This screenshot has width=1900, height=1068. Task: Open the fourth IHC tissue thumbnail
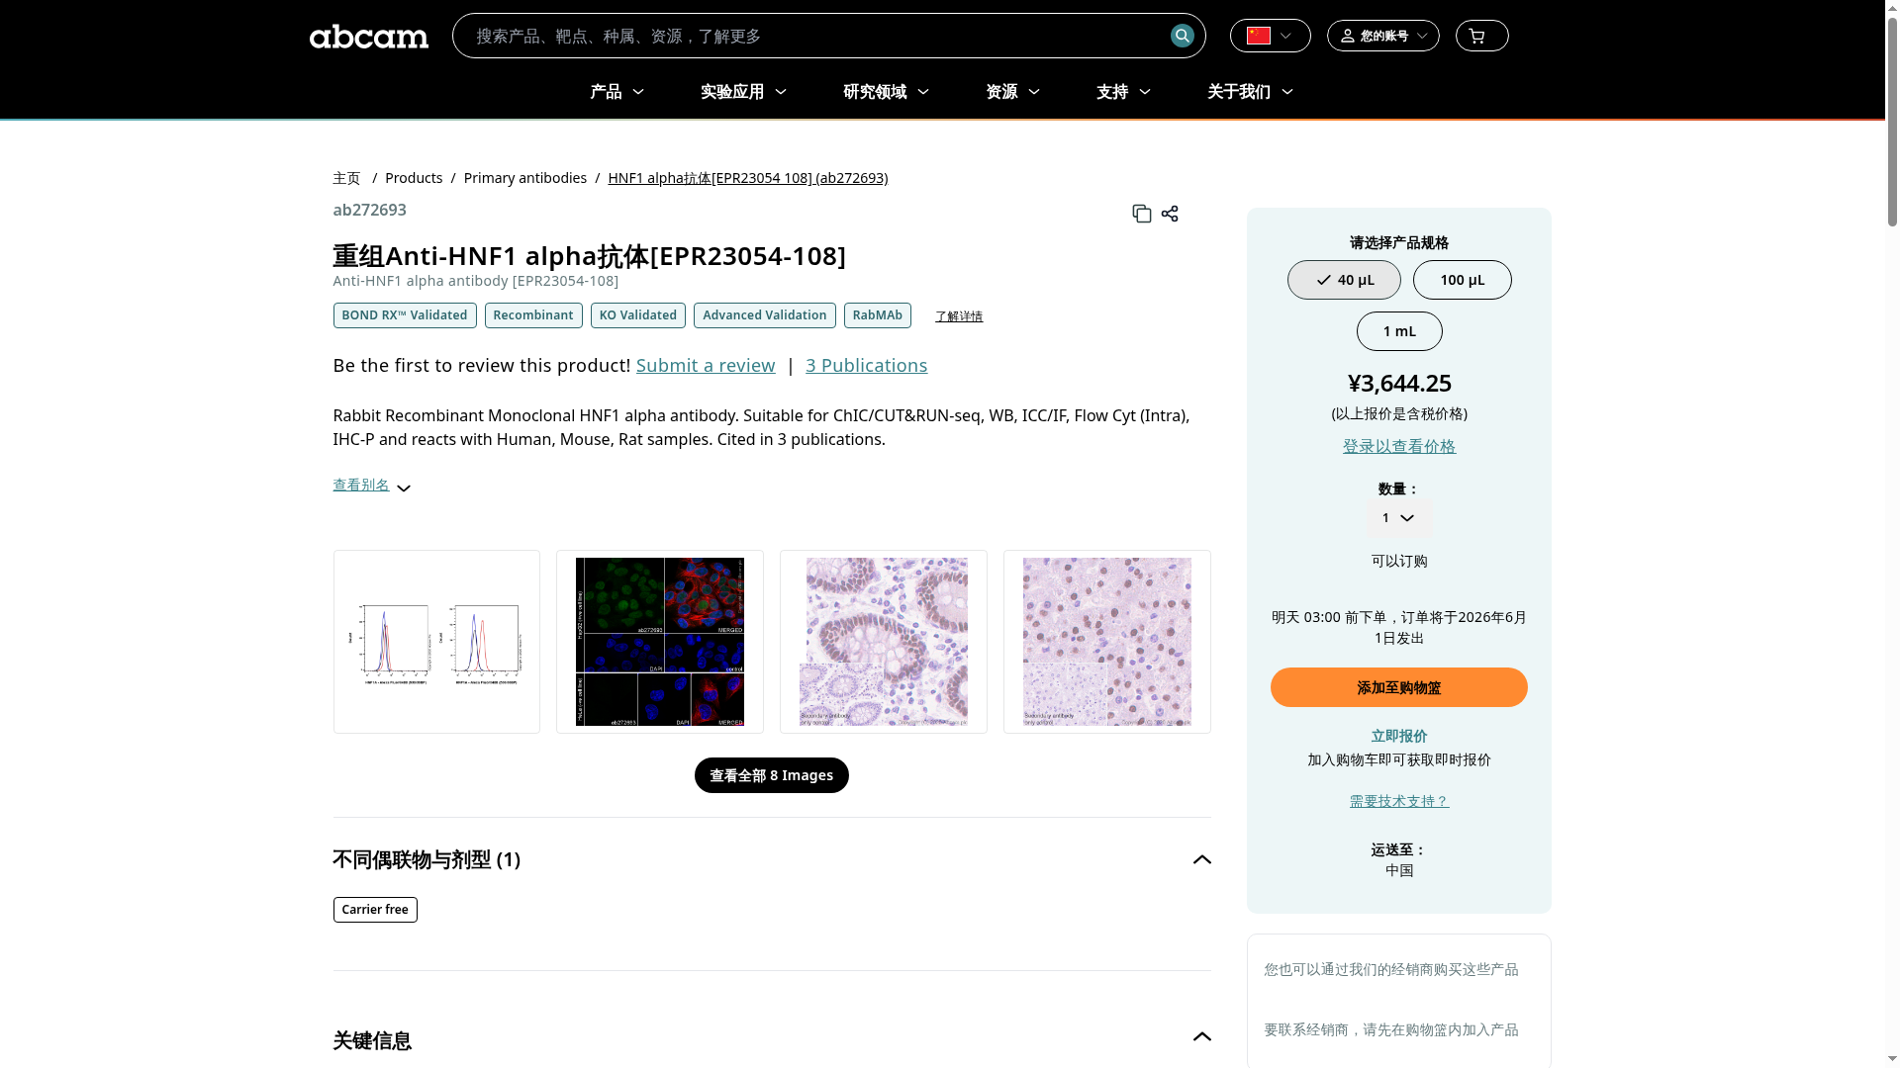(x=1107, y=642)
